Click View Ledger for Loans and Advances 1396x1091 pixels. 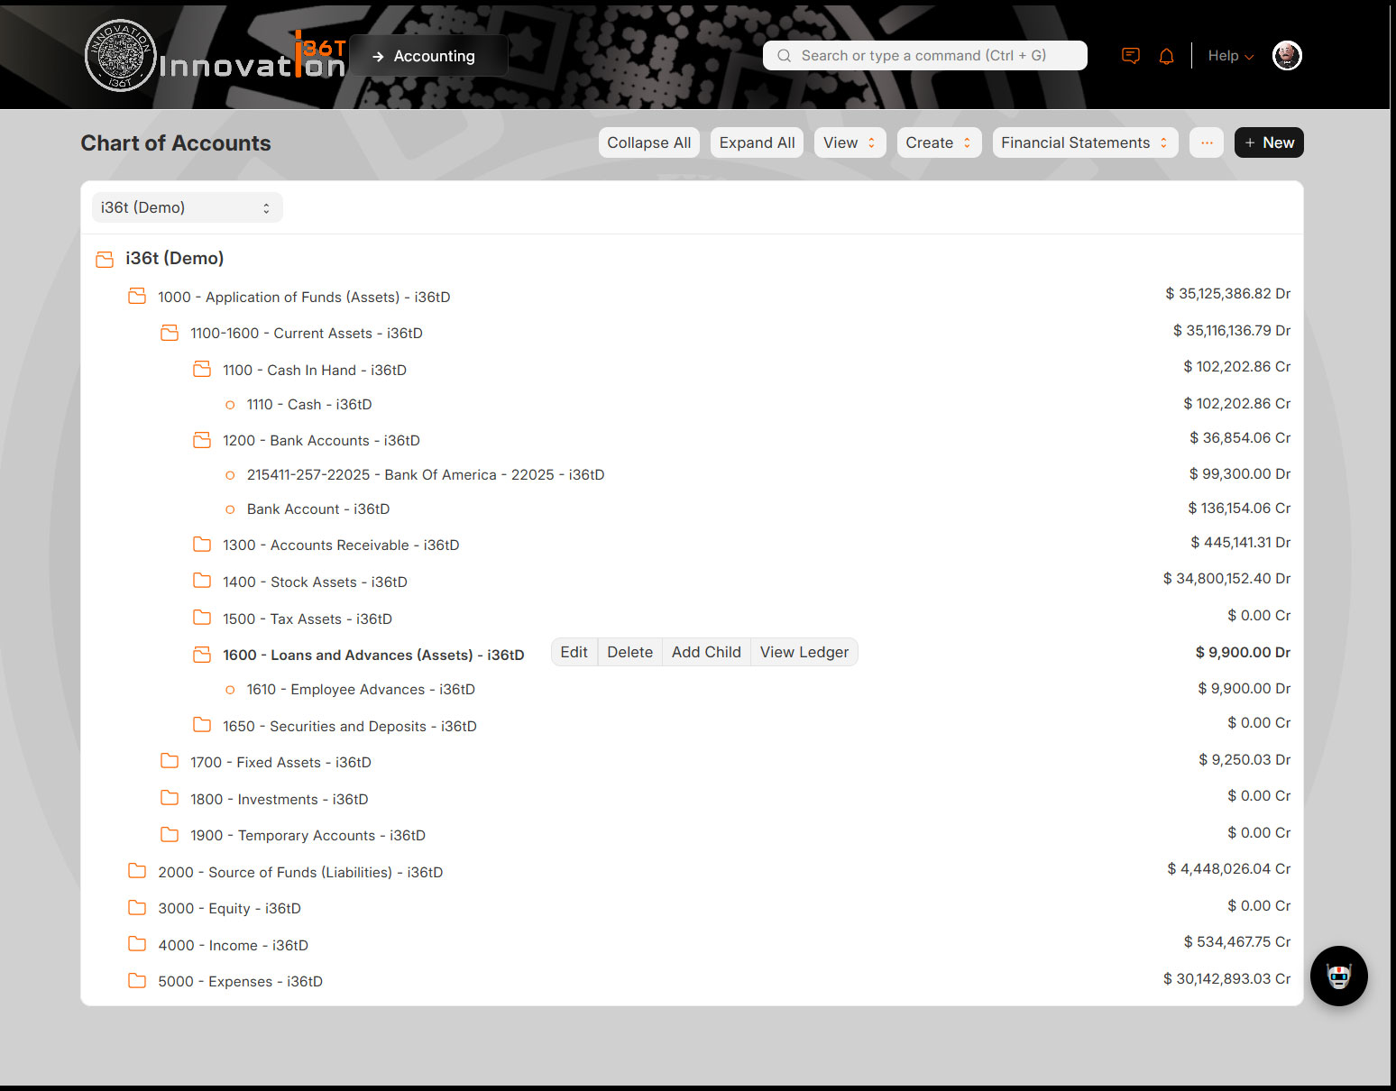click(x=804, y=652)
